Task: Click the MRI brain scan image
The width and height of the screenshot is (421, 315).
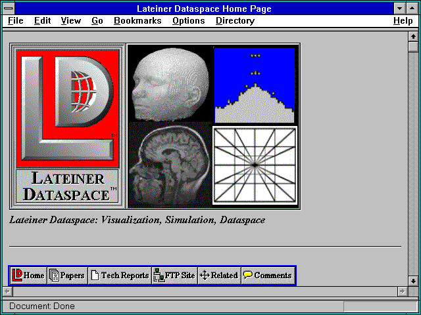Action: [170, 165]
